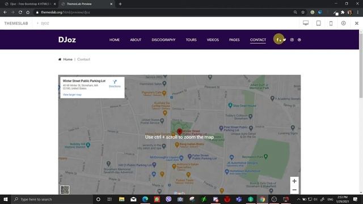
Task: Open the Chrome extensions puzzle icon
Action: point(343,12)
